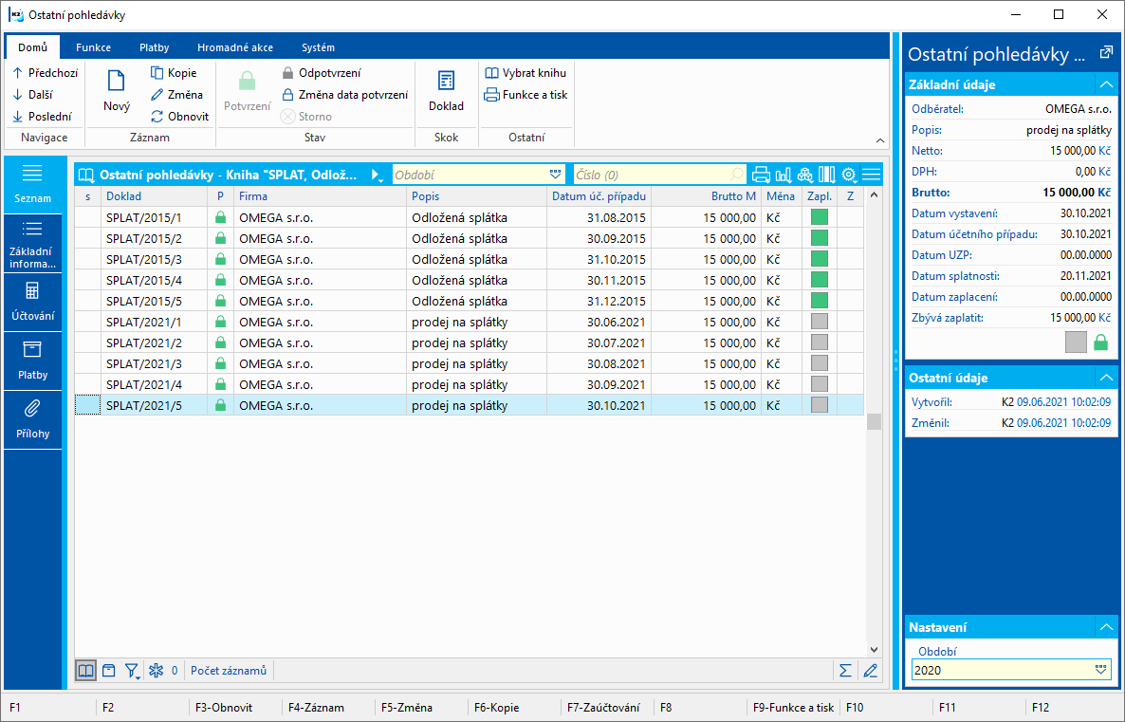This screenshot has width=1125, height=722.
Task: Go to Předchozí record
Action: [45, 72]
